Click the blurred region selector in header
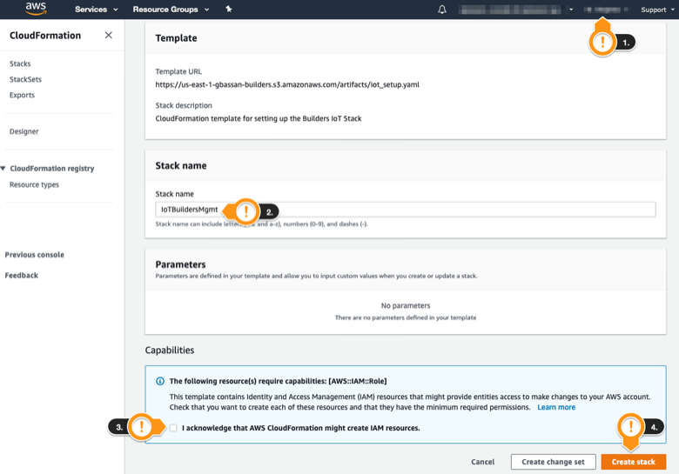The image size is (679, 474). point(605,10)
